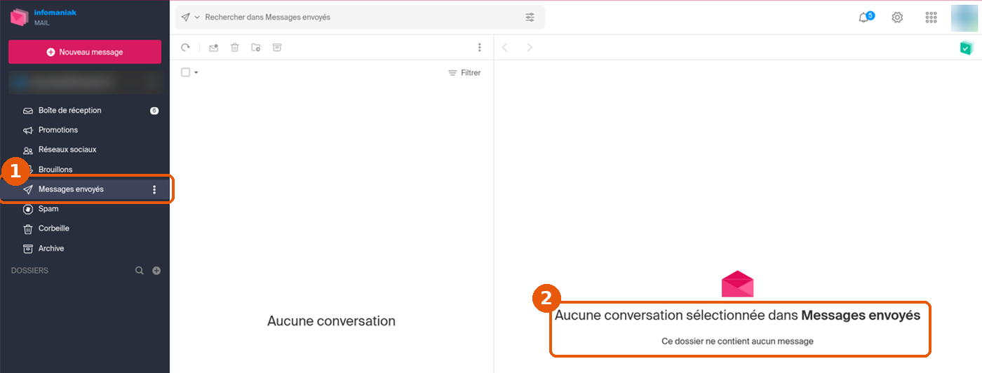Open the advanced search filter sliders icon
Viewport: 982px width, 373px height.
530,17
